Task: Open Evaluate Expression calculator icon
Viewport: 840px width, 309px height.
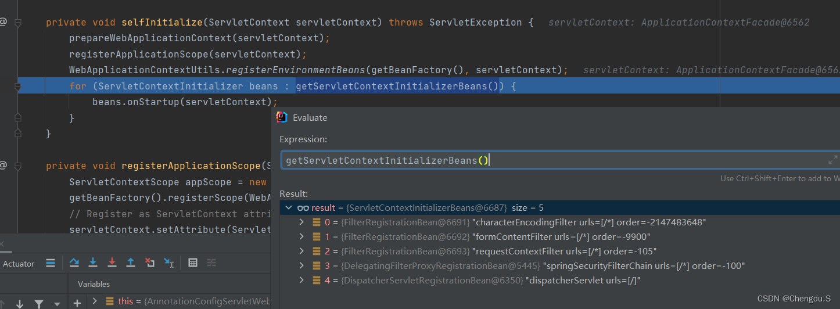Action: (193, 263)
